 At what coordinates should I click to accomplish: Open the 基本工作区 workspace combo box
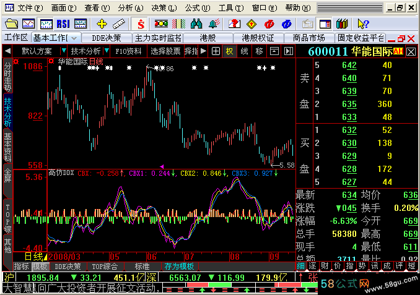click(56, 38)
